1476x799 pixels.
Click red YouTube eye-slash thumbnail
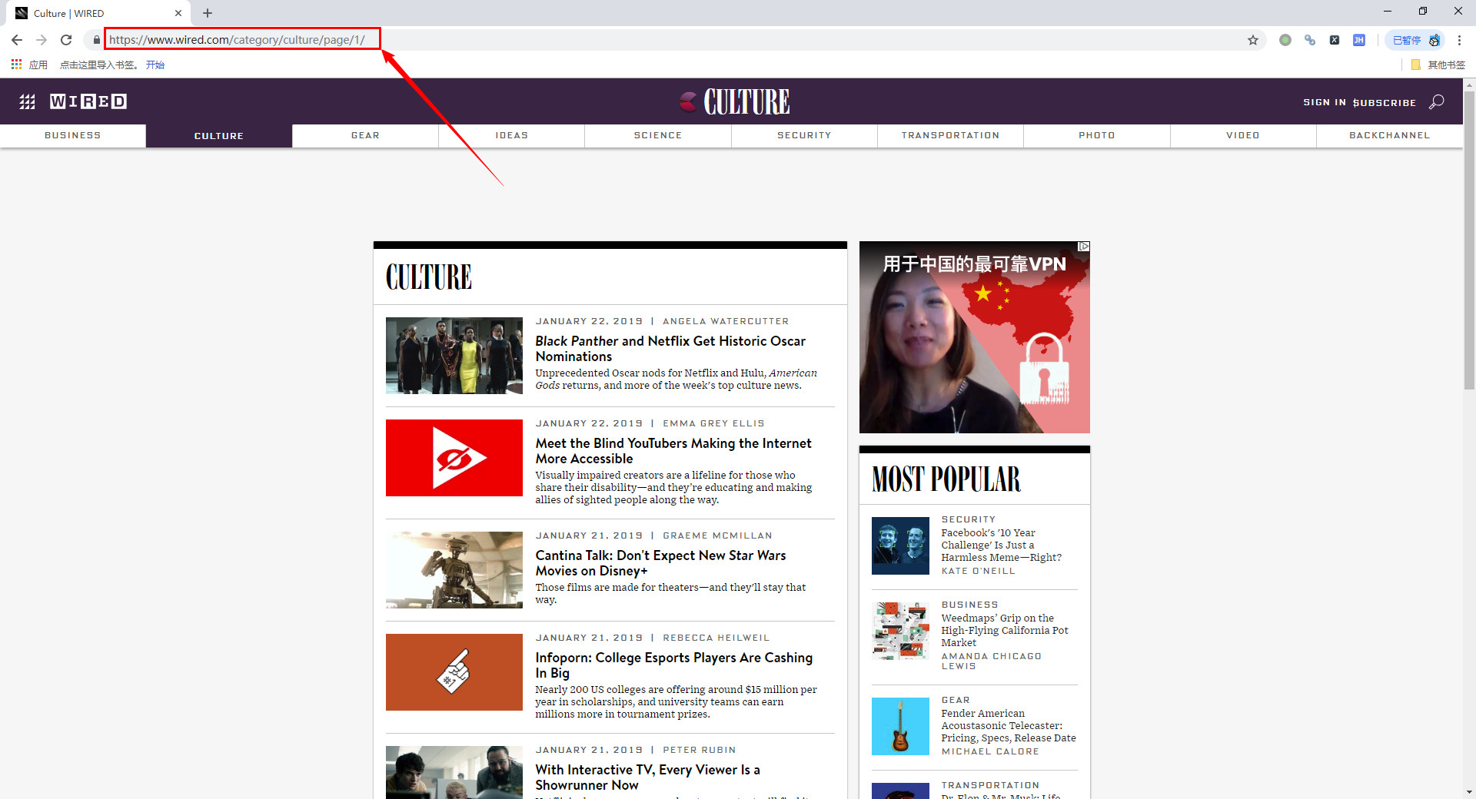coord(454,458)
